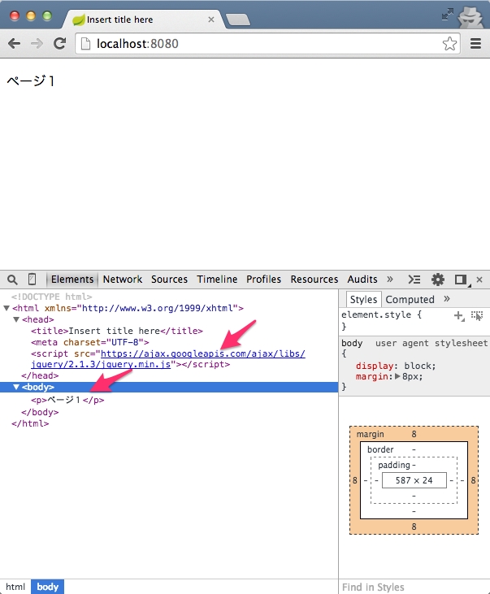Toggle the DevTools console drawer icon
The image size is (490, 594).
[414, 280]
